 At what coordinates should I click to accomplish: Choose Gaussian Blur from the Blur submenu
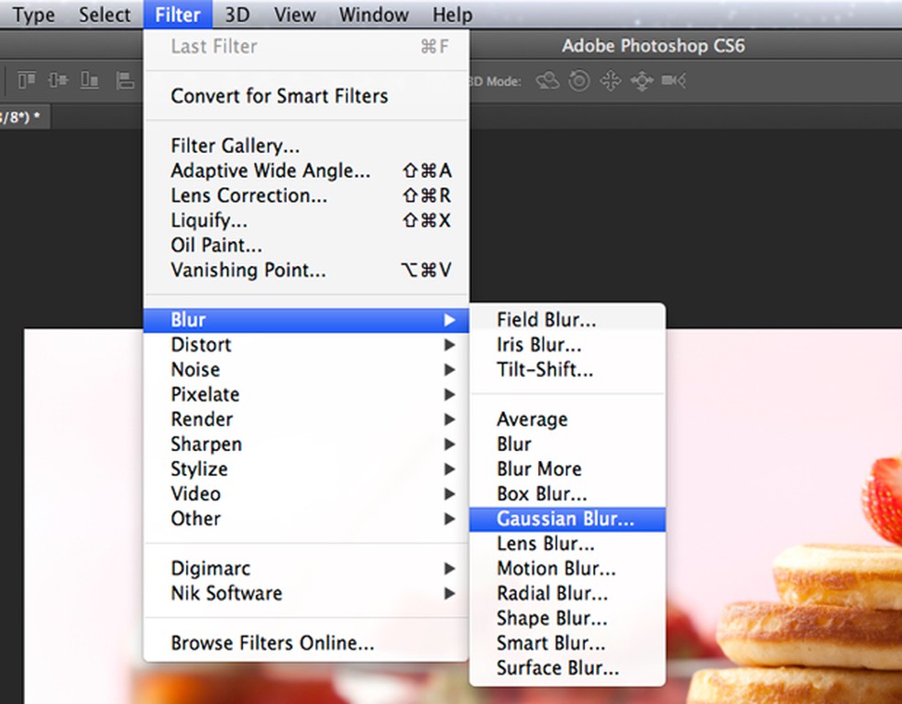click(566, 519)
